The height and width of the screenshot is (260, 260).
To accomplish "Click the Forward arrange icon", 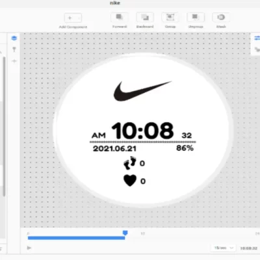I will (120, 18).
